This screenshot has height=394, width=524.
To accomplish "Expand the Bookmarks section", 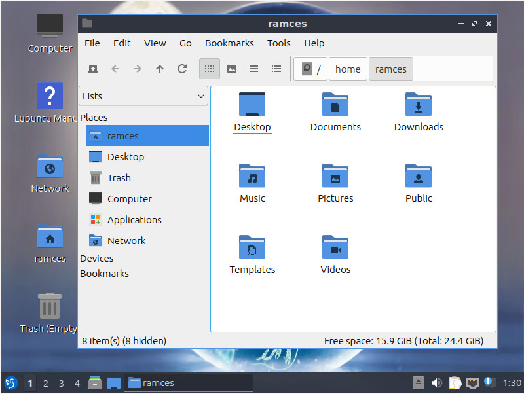I will point(104,274).
